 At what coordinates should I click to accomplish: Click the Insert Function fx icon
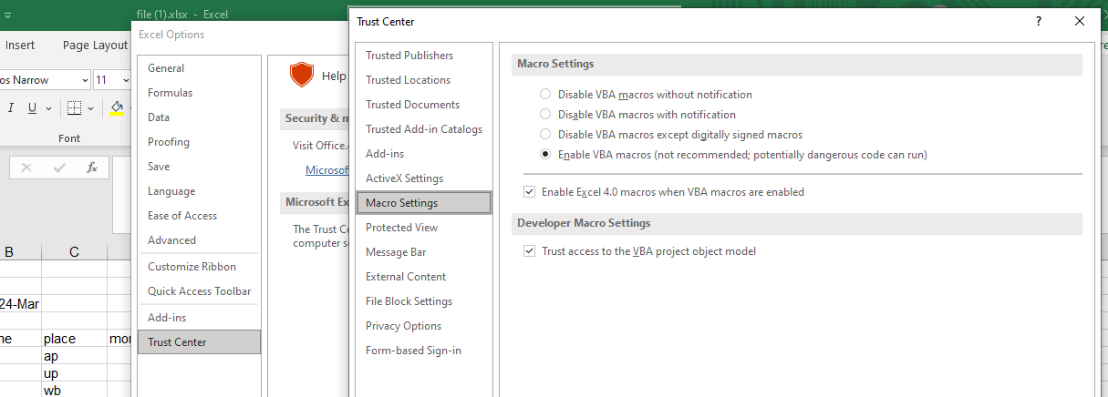(92, 168)
